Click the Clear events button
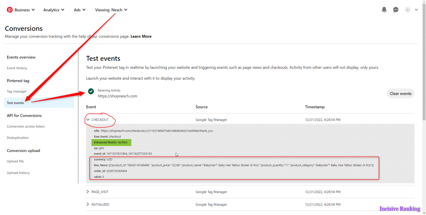The width and height of the screenshot is (426, 215). [400, 93]
